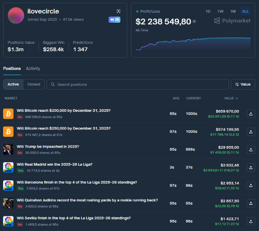Viewport: 259px width, 231px height.
Task: Show Active positions
Action: [x=13, y=84]
